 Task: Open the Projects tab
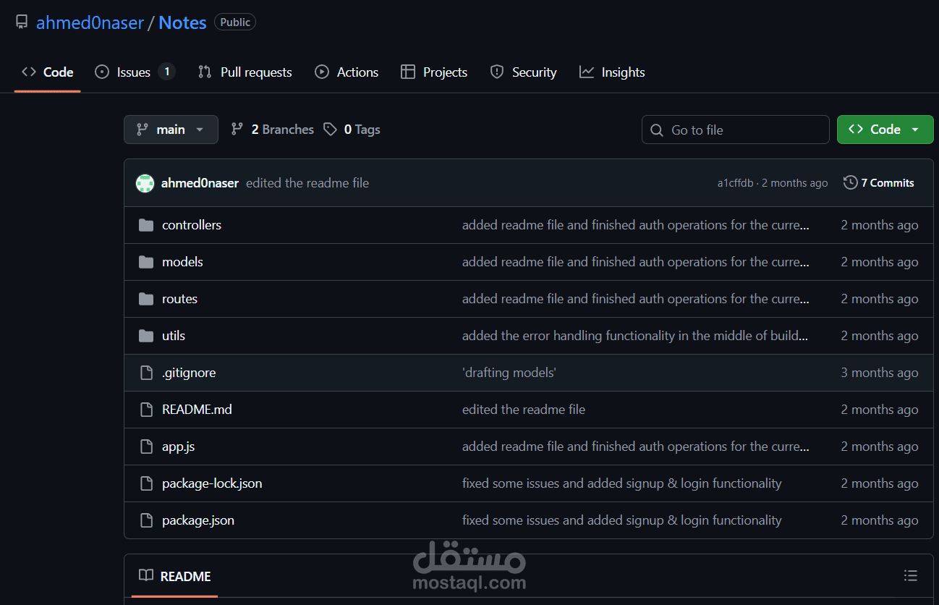click(x=434, y=72)
